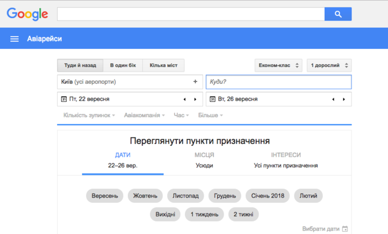This screenshot has width=388, height=234.
Task: Switch to the ІНТЕРЕСИ tab
Action: coord(286,160)
